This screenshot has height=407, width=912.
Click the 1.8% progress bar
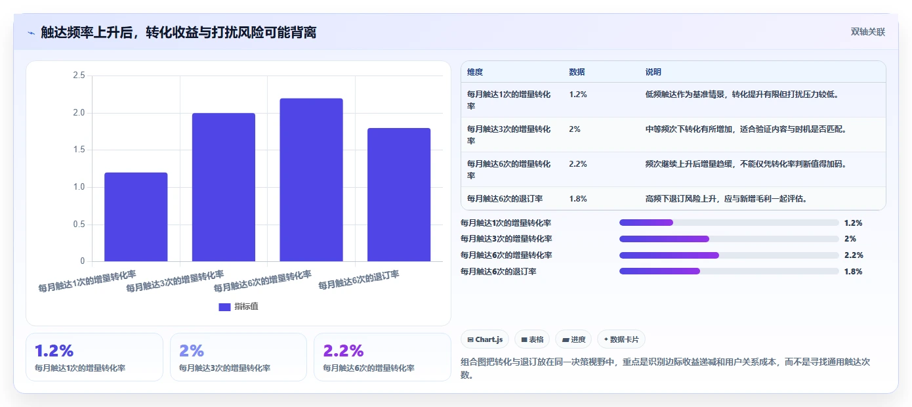point(729,271)
